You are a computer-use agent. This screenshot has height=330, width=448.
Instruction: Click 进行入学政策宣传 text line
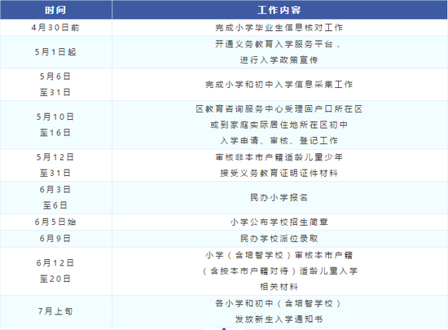279,60
